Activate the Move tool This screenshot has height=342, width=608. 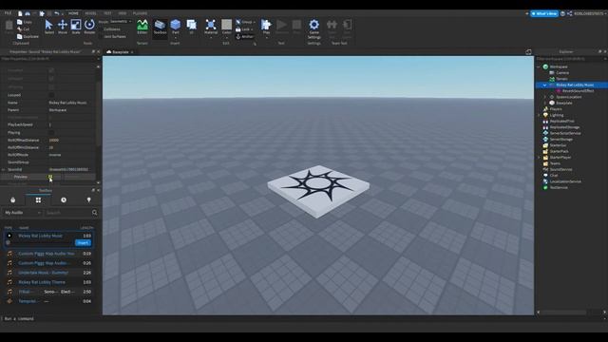coord(63,28)
